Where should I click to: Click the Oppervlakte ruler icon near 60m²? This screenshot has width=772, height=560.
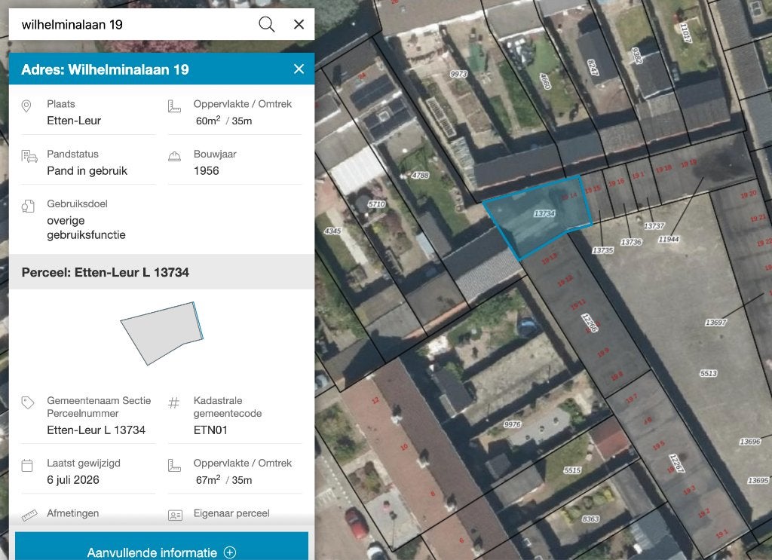pyautogui.click(x=174, y=106)
